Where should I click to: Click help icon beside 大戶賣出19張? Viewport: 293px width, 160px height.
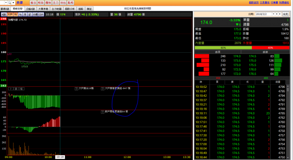(76, 89)
